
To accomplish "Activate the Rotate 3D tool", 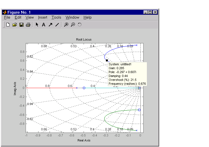I will click(79, 25).
